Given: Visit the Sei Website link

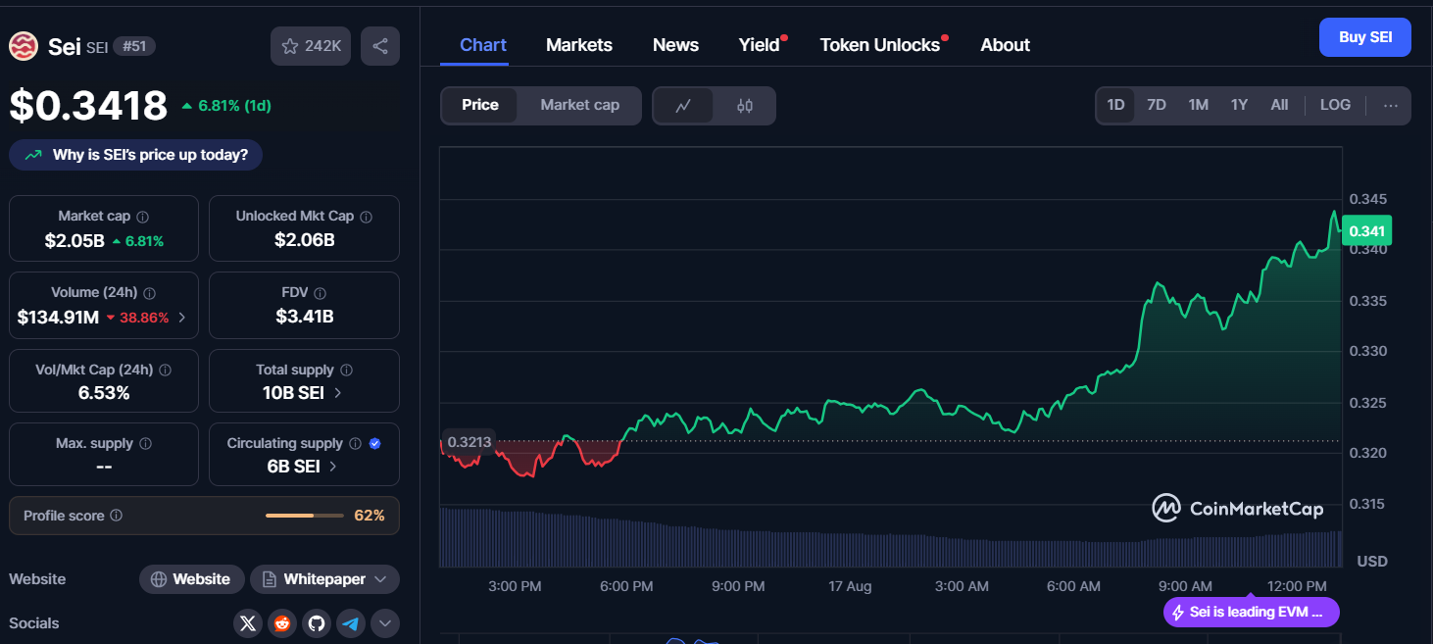Looking at the screenshot, I should coord(191,579).
